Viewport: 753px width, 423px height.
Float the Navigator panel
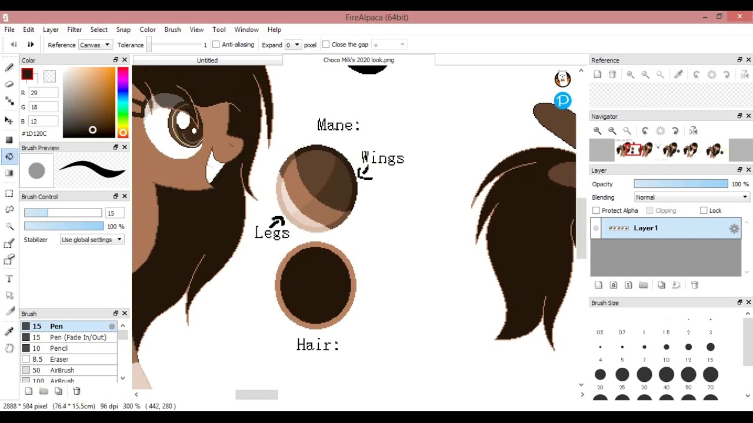click(x=739, y=116)
